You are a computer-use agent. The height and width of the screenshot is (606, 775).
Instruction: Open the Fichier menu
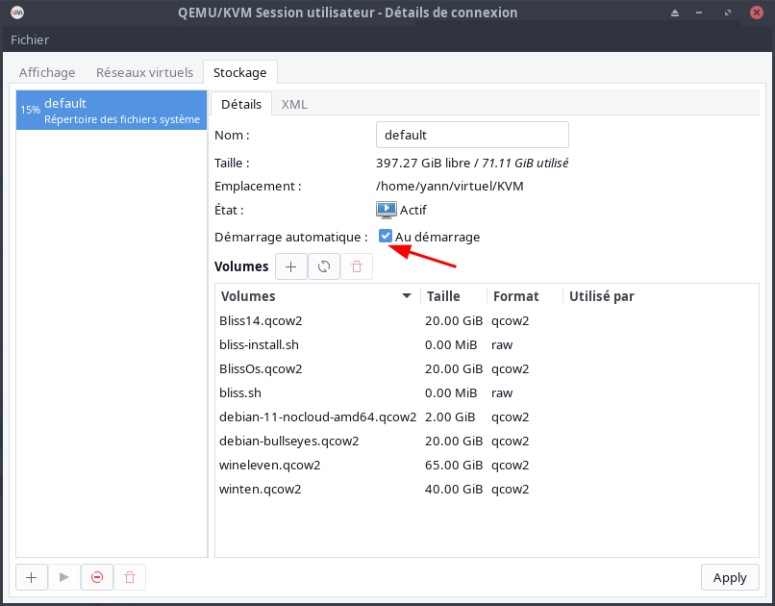click(x=30, y=39)
